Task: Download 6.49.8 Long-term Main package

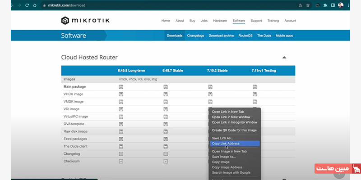Action: (x=121, y=87)
